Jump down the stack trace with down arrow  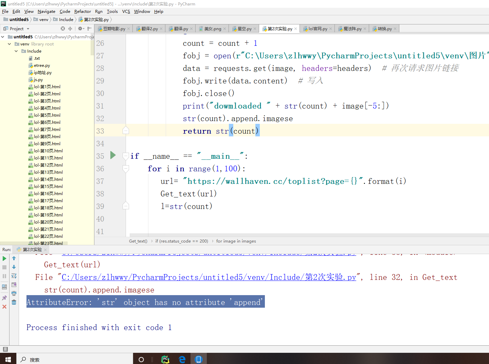click(14, 267)
